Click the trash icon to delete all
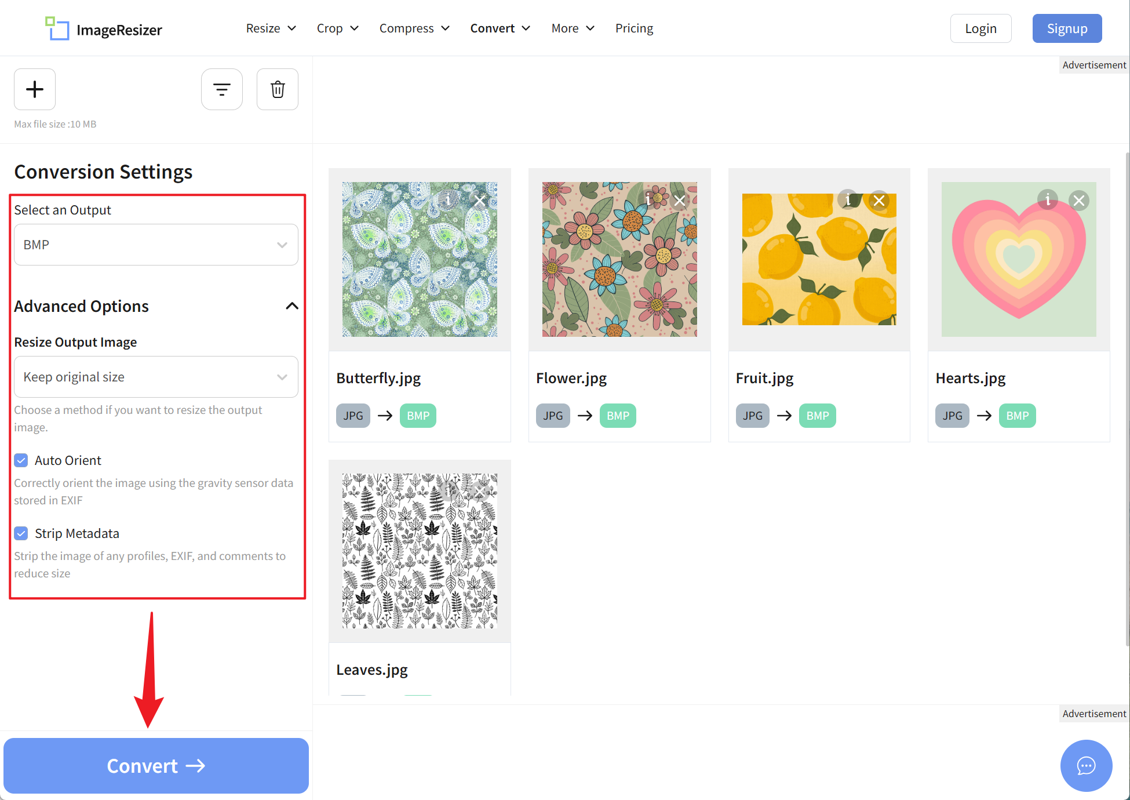 coord(278,89)
